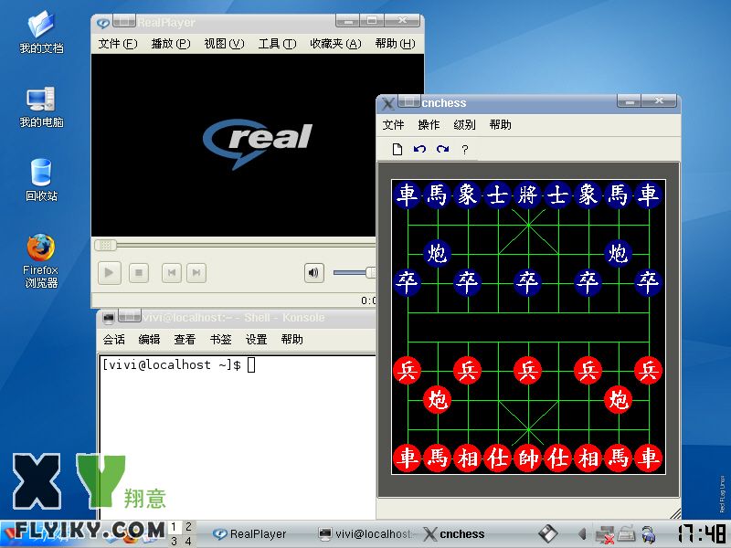Click the padlock tray icon
The width and height of the screenshot is (731, 548).
[x=648, y=534]
